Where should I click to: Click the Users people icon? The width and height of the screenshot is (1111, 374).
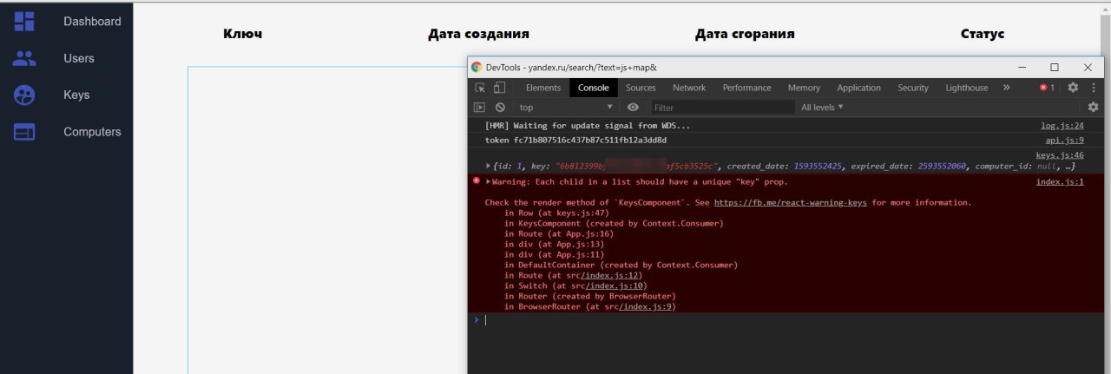click(24, 59)
